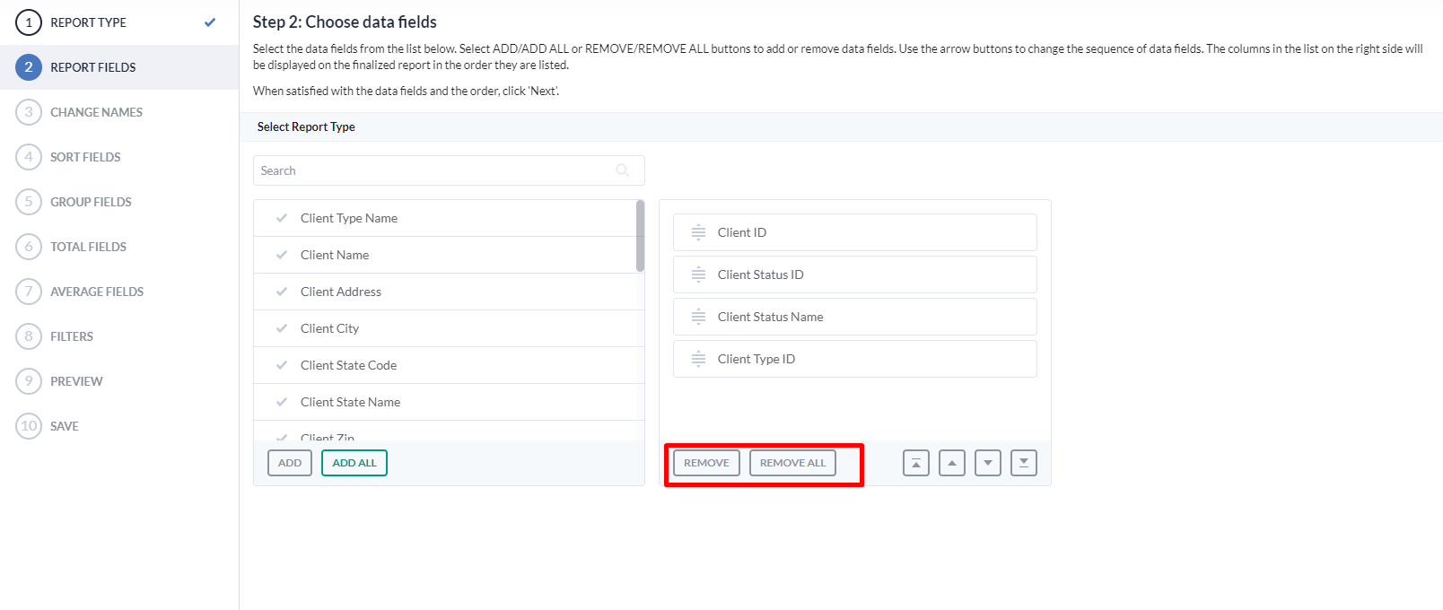Click checkmark icon next to Client City

click(x=282, y=328)
